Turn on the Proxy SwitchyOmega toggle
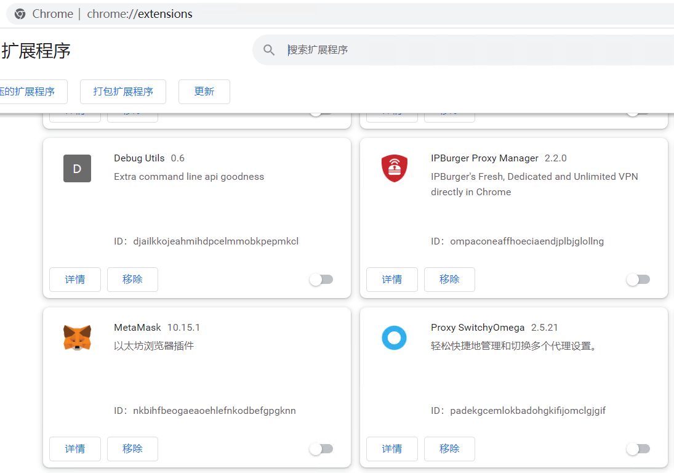Viewport: 674px width, 473px height. pos(638,449)
